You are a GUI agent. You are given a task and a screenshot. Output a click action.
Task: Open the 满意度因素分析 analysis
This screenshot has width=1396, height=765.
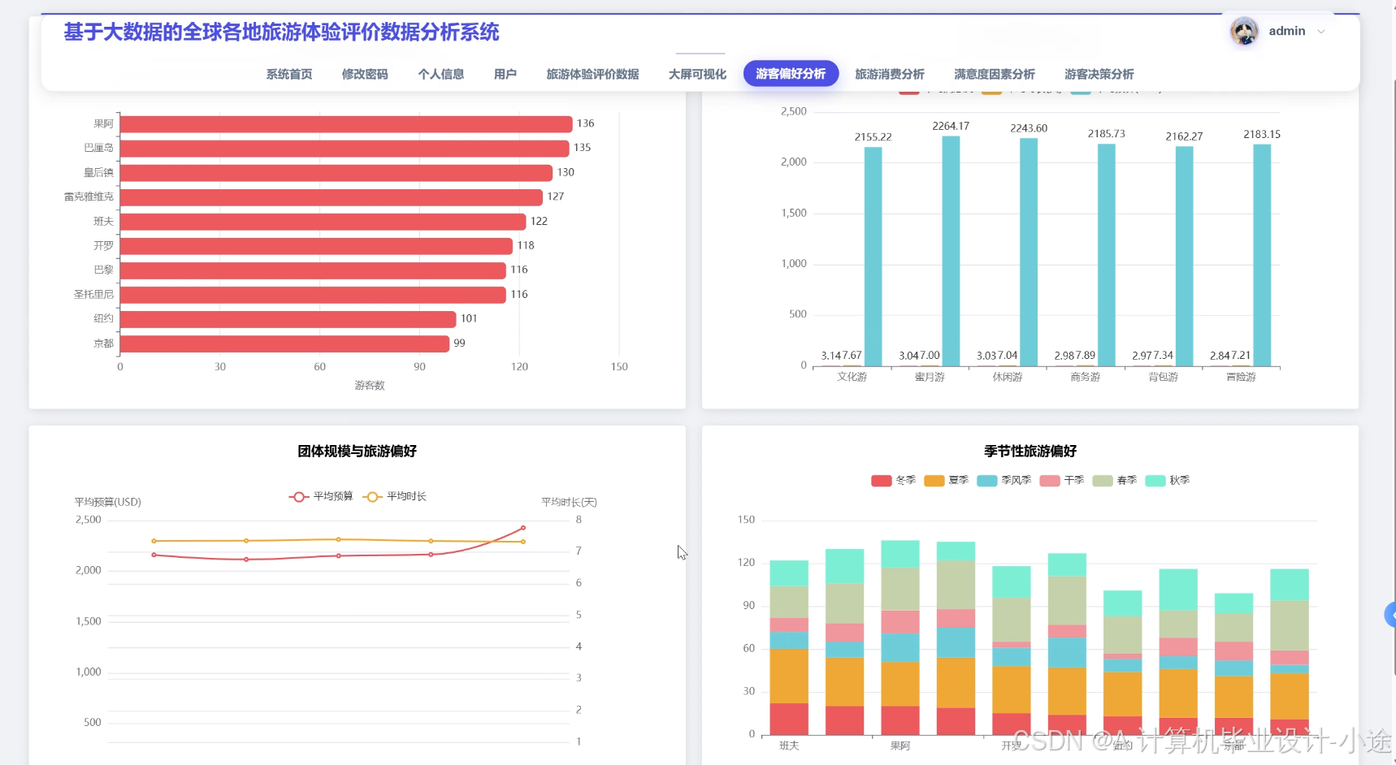coord(994,73)
